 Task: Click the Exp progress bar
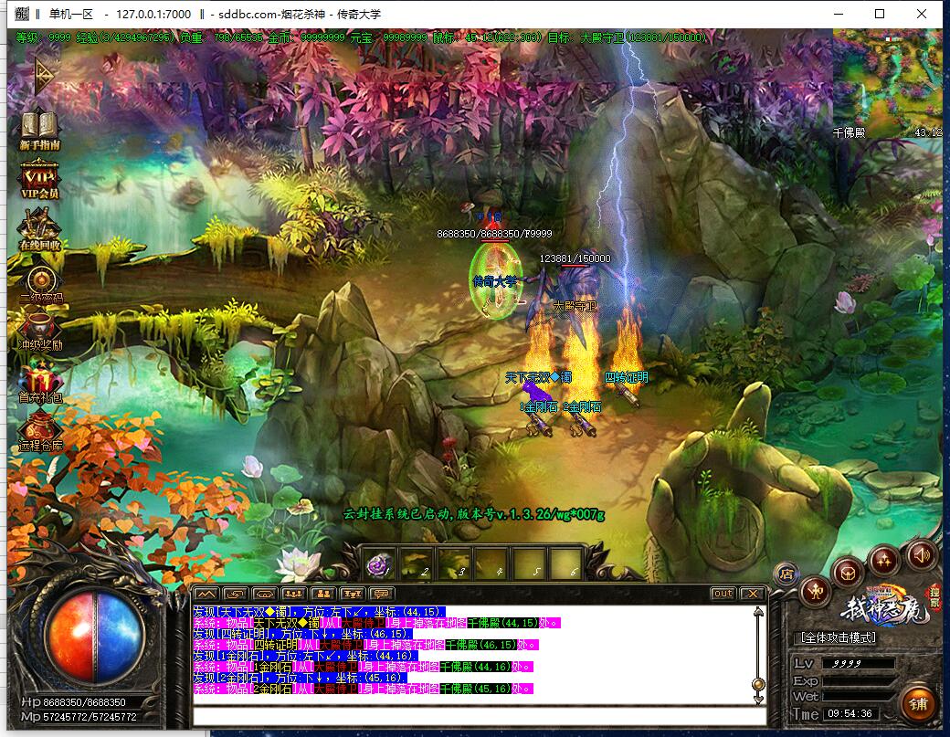[x=860, y=680]
